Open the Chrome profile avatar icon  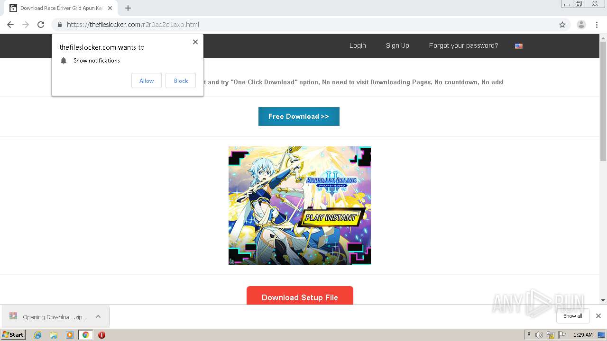pyautogui.click(x=581, y=25)
